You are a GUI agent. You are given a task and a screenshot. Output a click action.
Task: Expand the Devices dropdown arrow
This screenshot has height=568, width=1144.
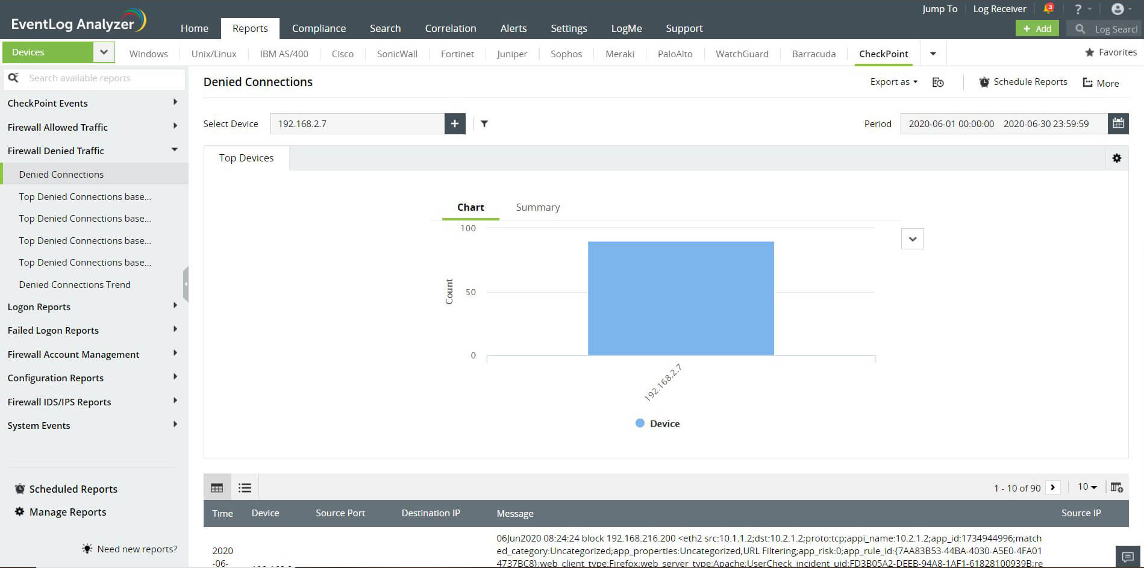click(x=104, y=52)
